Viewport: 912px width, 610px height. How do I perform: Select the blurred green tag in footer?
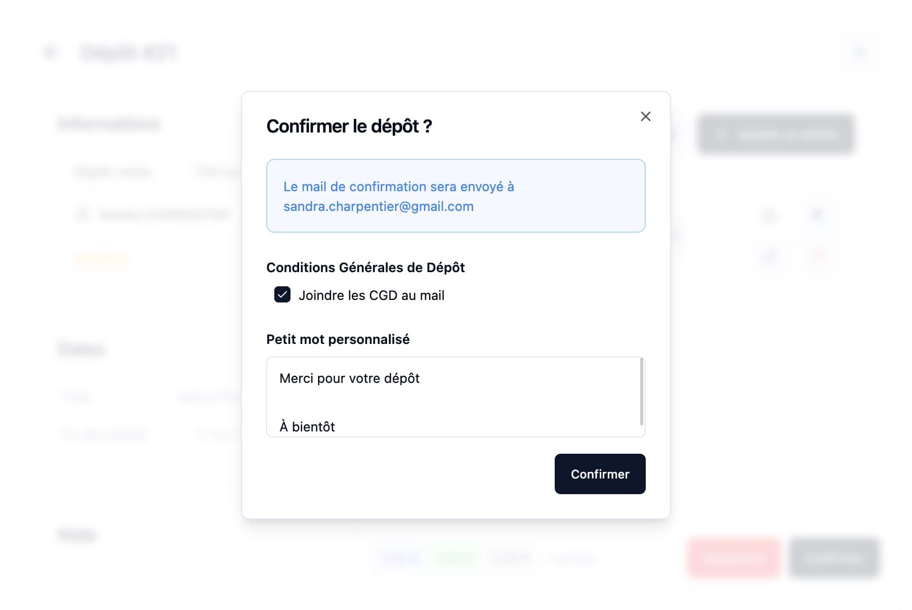click(x=454, y=558)
